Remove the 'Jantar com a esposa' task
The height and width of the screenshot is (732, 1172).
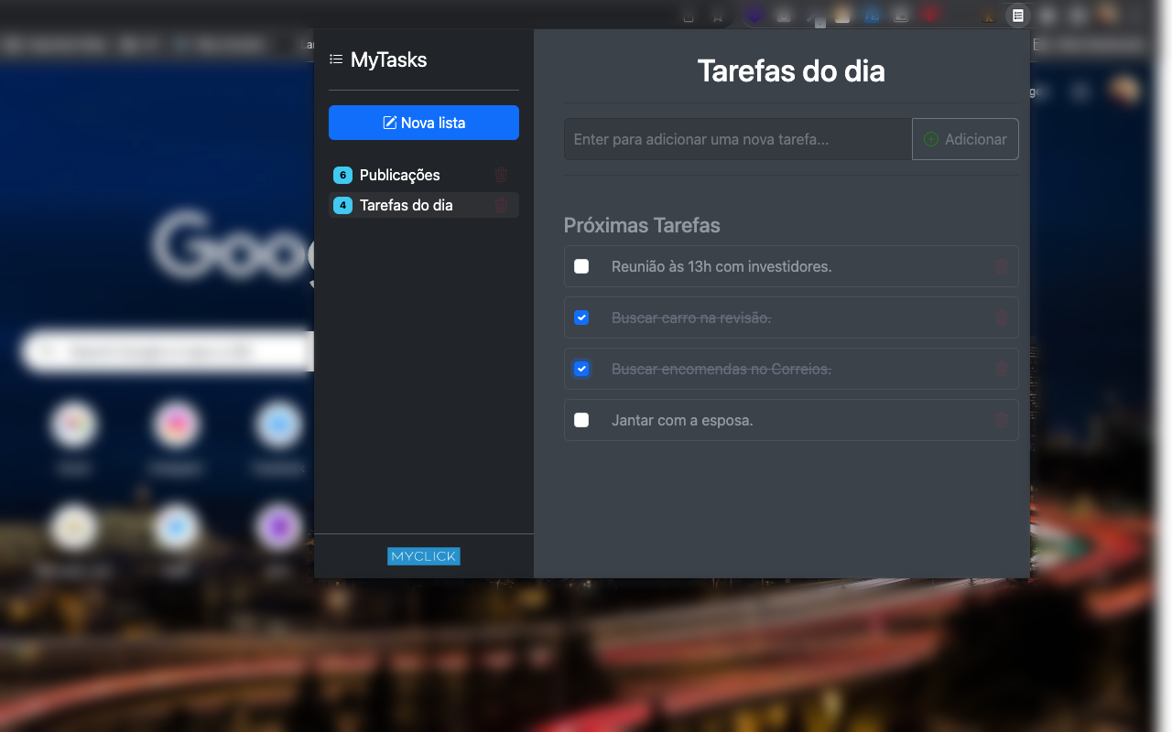click(x=1002, y=420)
